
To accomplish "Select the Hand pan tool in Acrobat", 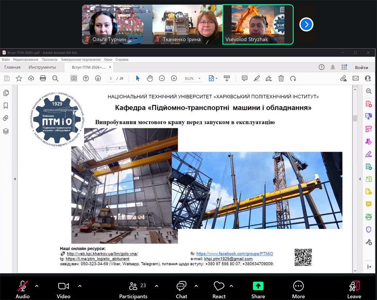I will click(150, 79).
